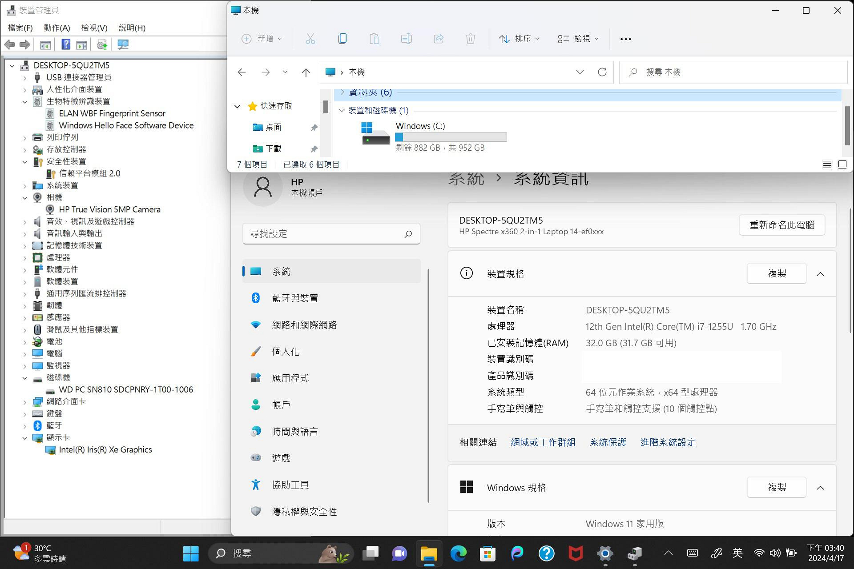Click Scan for hardware changes monitor icon
The width and height of the screenshot is (854, 569).
[x=123, y=44]
